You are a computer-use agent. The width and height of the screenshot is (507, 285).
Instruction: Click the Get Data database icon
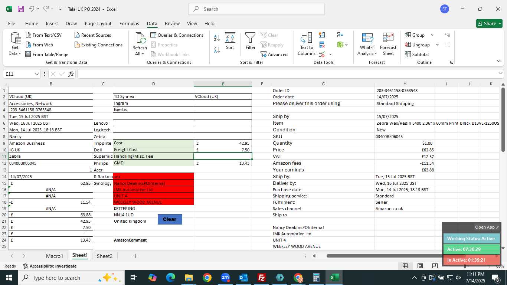coord(15,38)
